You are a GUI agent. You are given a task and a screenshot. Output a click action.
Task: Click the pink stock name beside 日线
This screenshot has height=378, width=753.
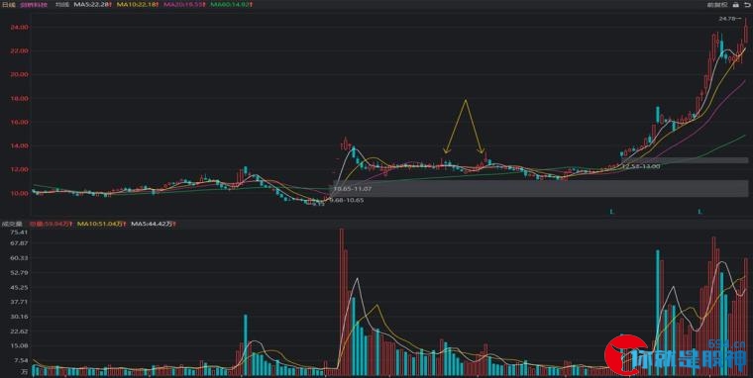34,5
